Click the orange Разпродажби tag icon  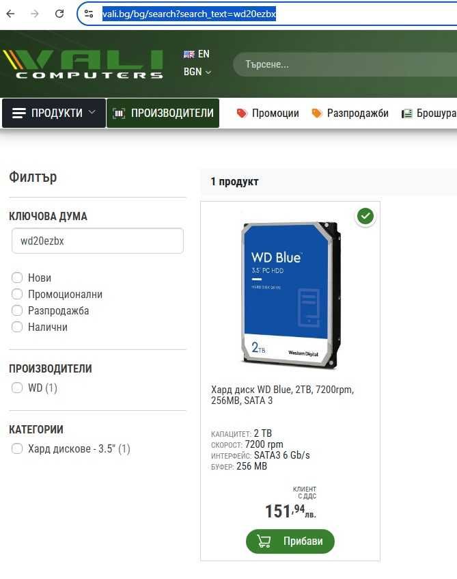[x=317, y=113]
